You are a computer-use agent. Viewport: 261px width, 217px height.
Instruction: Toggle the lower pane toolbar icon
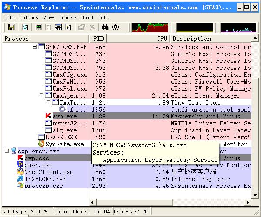pyautogui.click(x=58, y=27)
